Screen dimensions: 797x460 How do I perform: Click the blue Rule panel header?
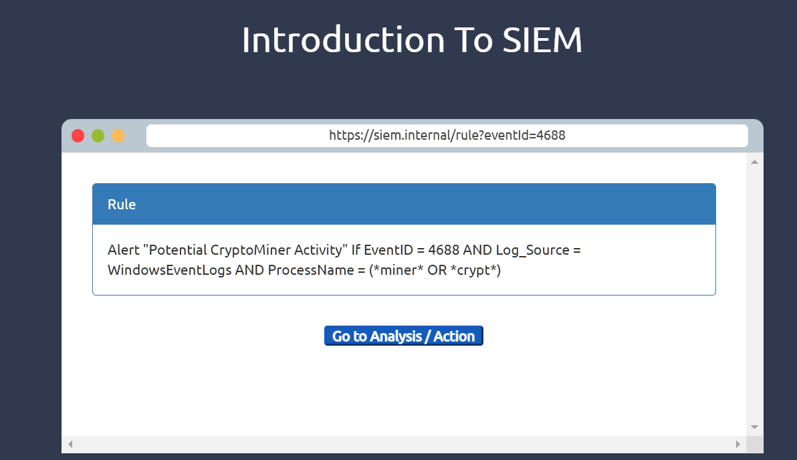(x=404, y=205)
